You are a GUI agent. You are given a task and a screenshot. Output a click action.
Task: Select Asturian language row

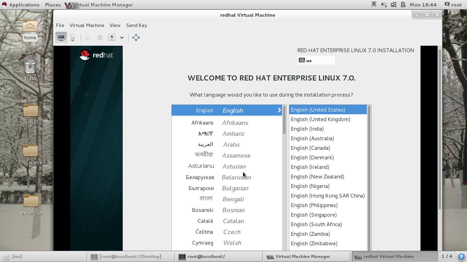[227, 166]
